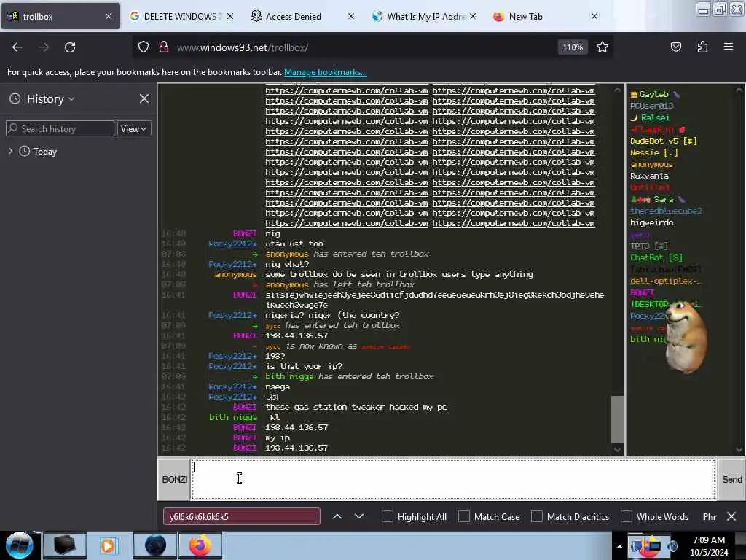
Task: Click the search magnifier in history field
Action: 13,128
